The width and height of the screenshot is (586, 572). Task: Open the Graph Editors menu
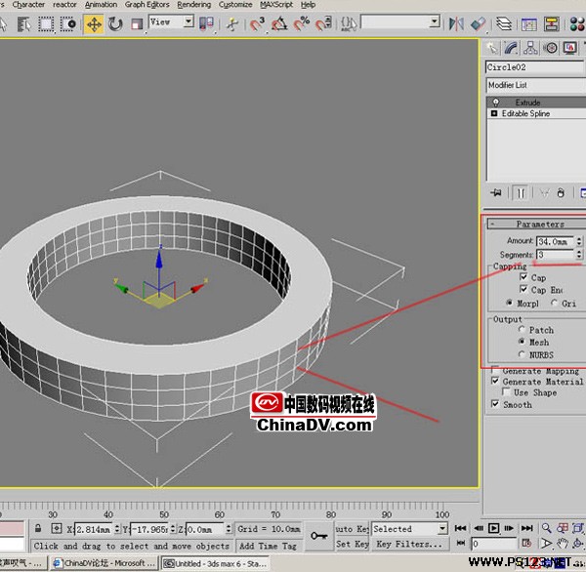point(146,5)
